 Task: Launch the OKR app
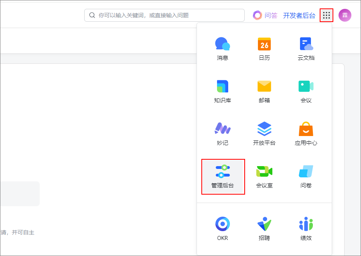point(222,229)
